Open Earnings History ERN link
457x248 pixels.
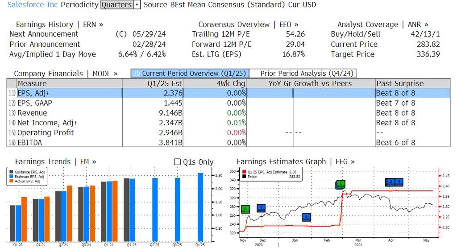click(x=59, y=25)
